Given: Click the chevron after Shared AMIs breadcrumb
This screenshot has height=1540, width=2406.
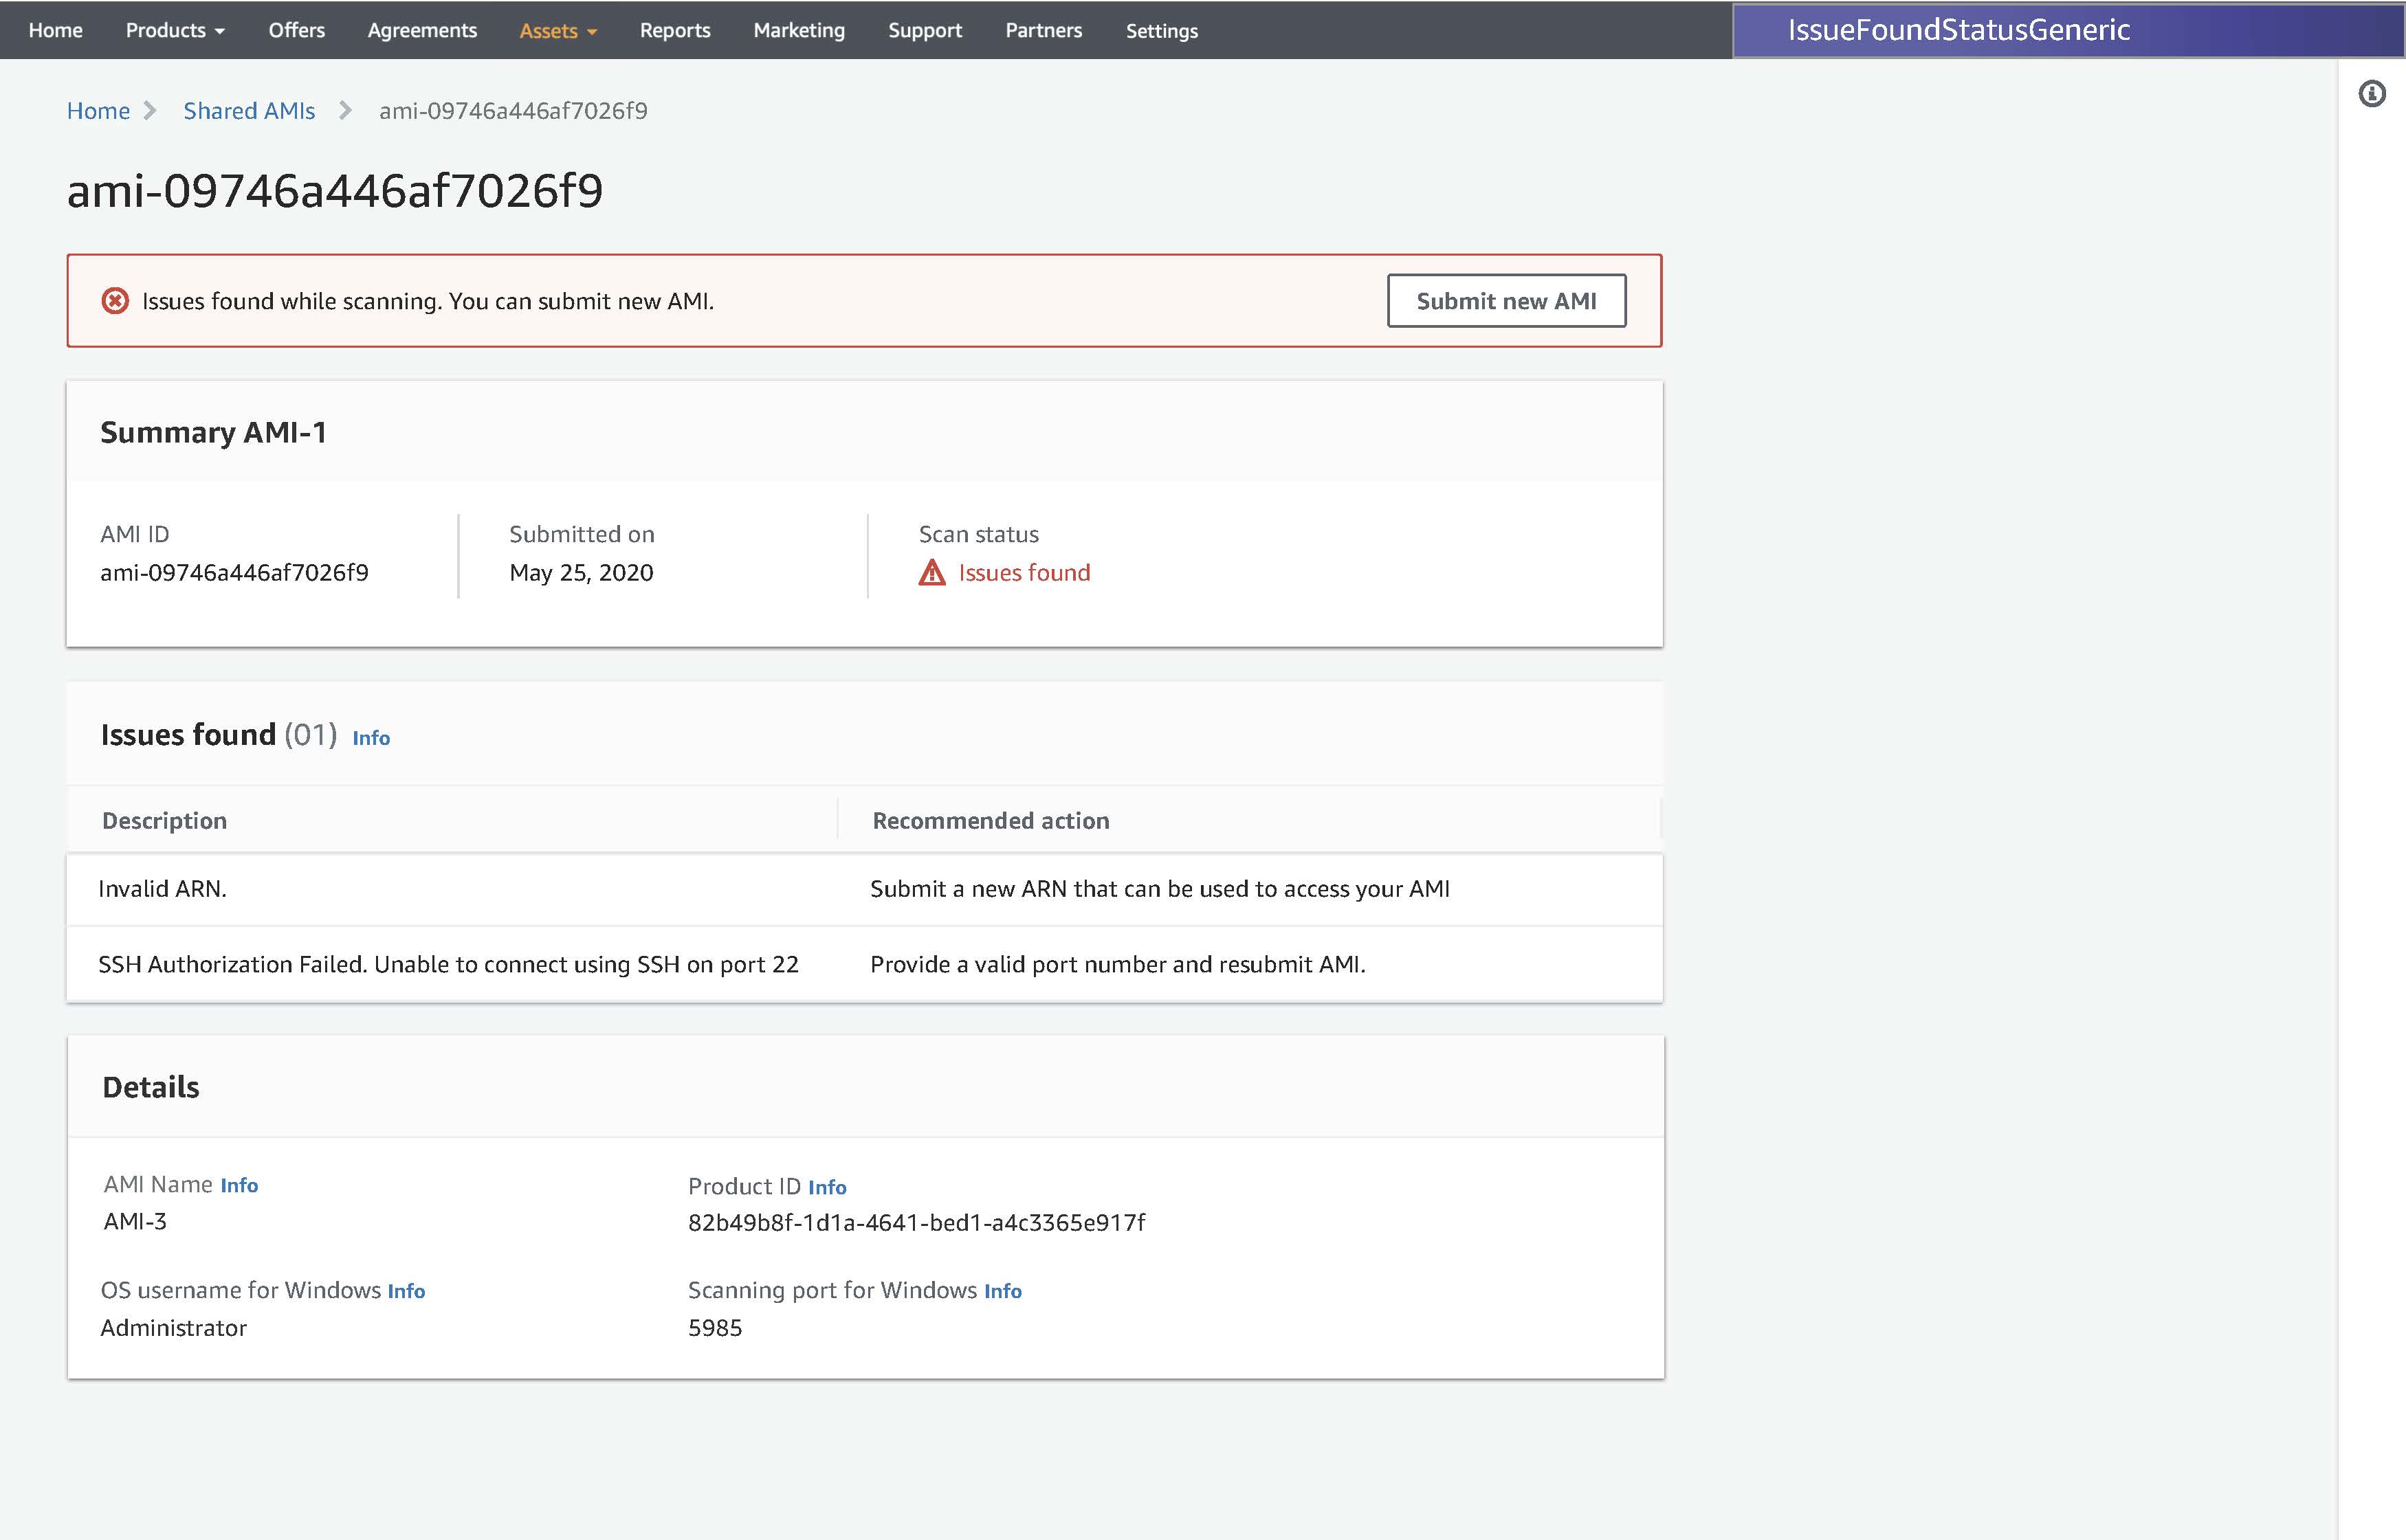Looking at the screenshot, I should point(345,111).
